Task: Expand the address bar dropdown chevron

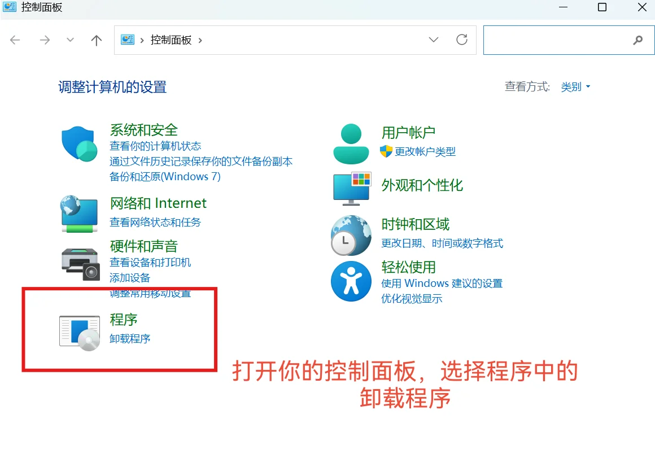Action: click(x=433, y=40)
